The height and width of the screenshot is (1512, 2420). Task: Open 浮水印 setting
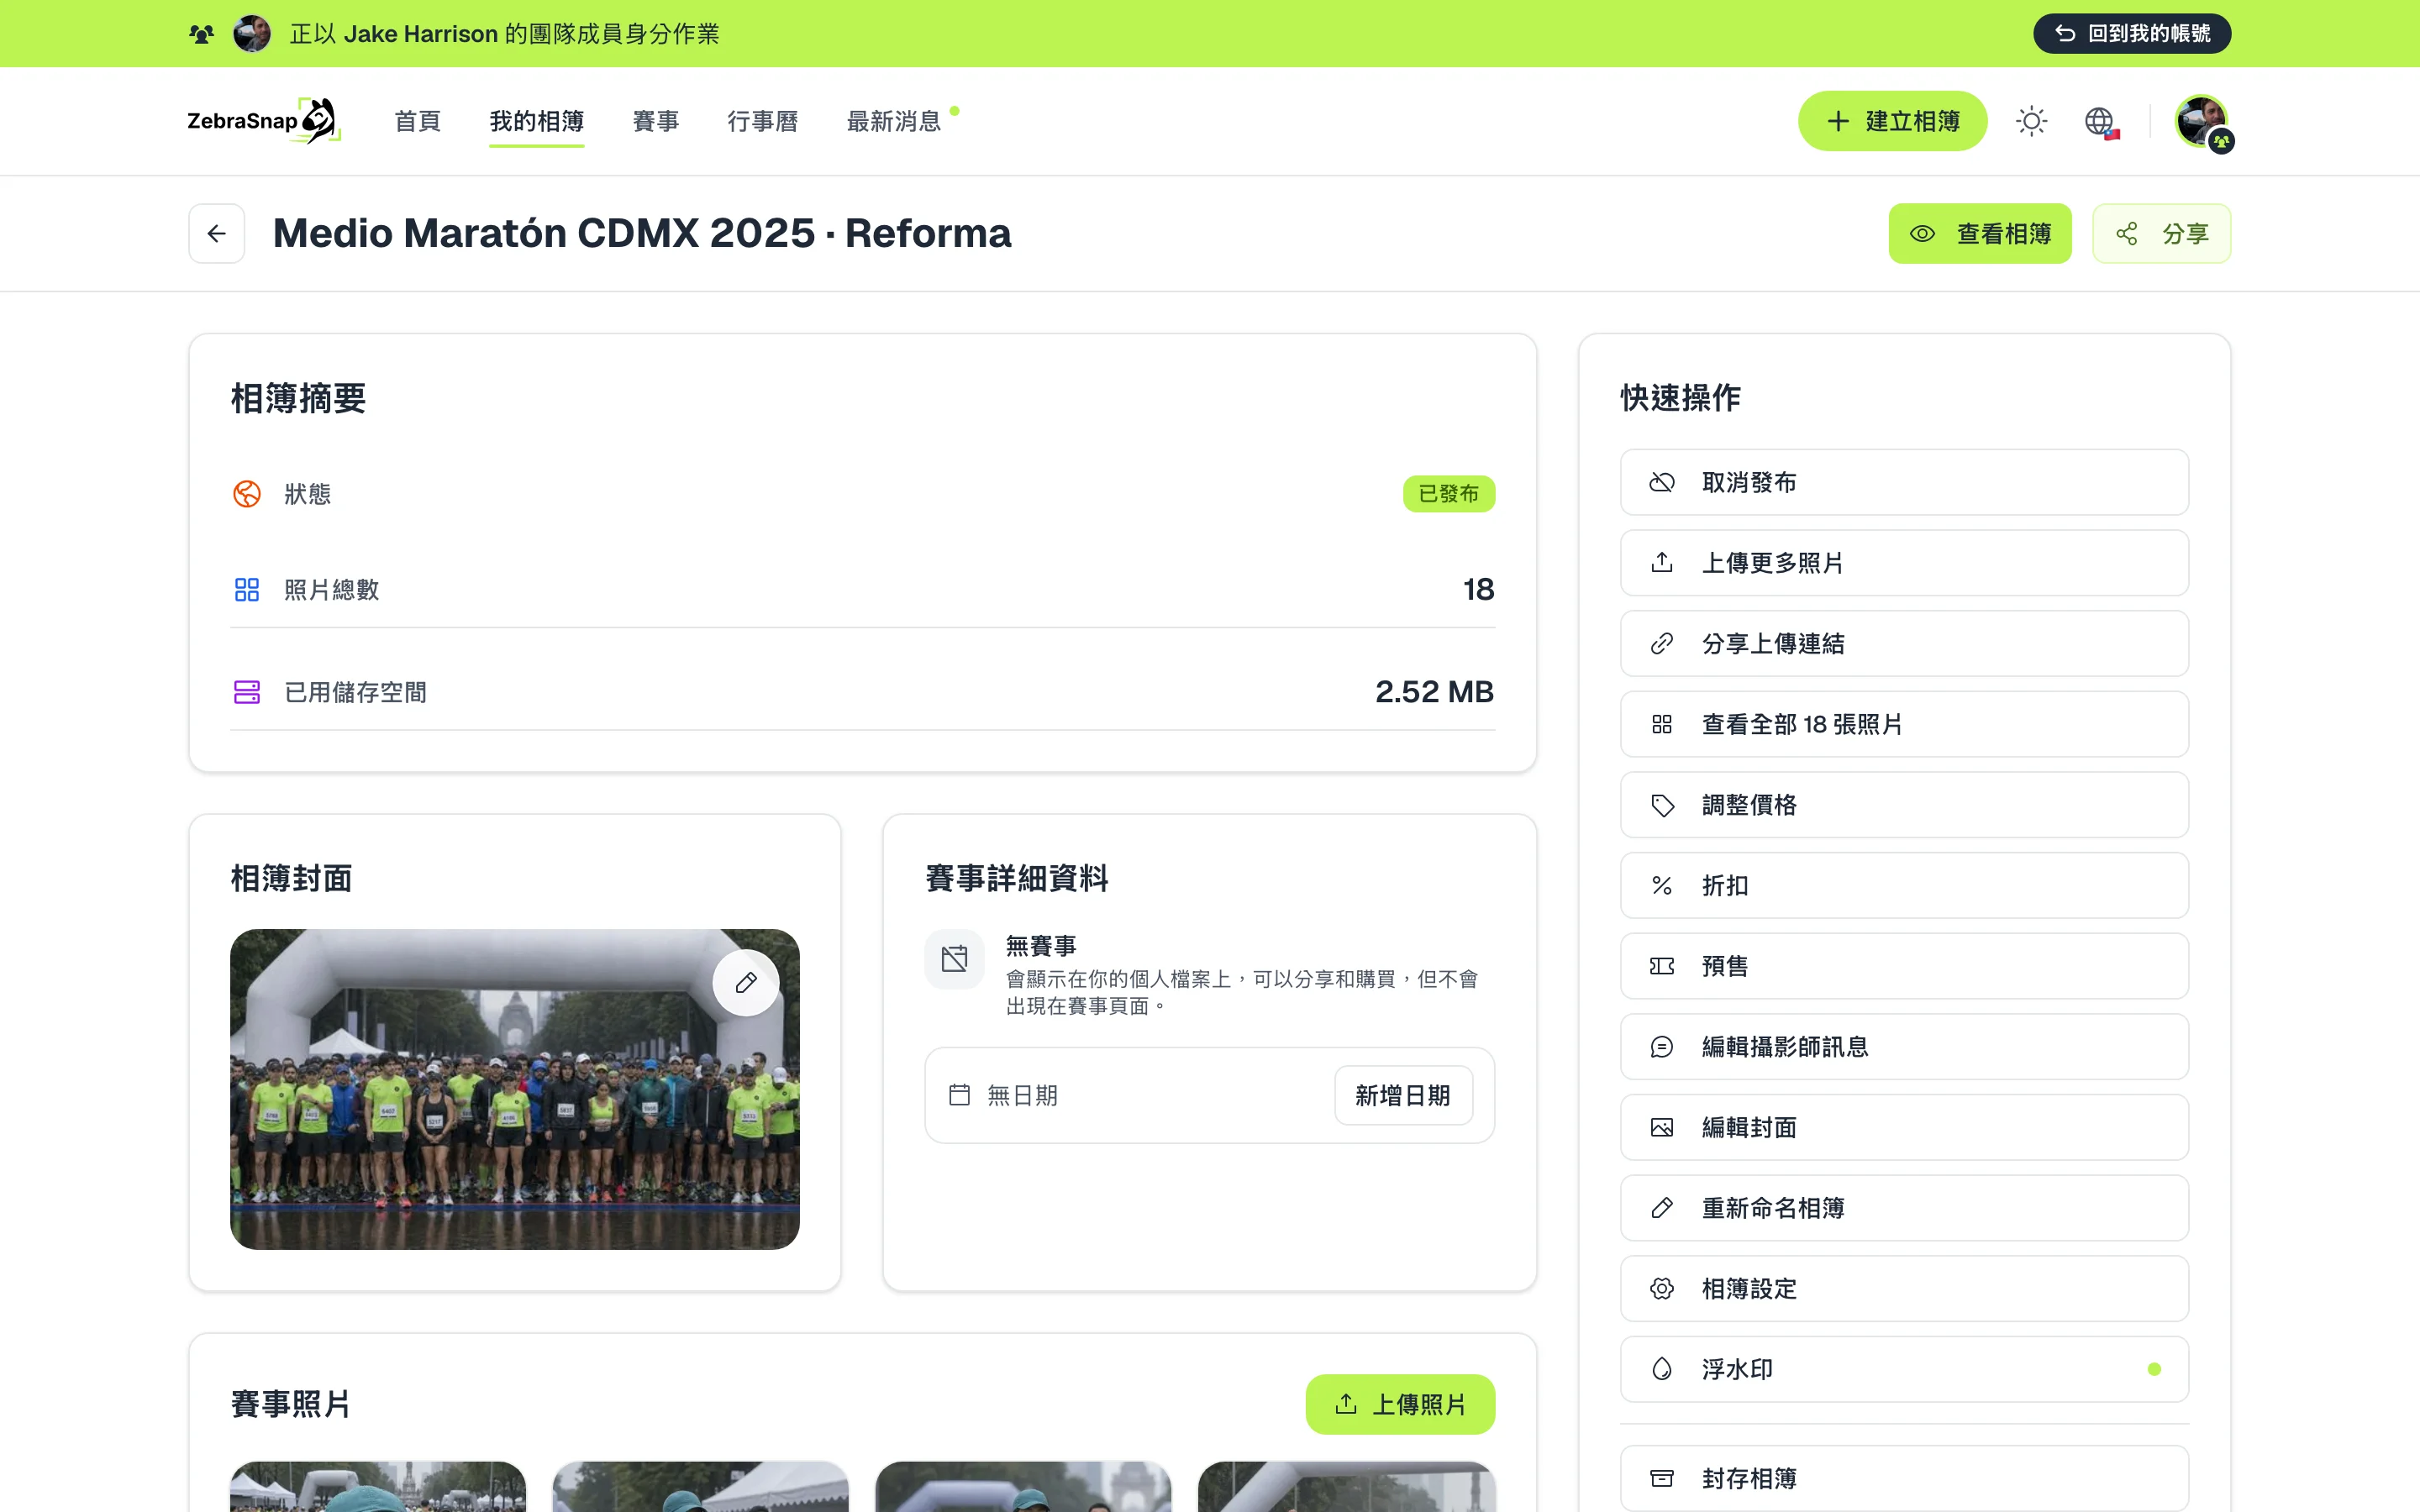pyautogui.click(x=1904, y=1369)
